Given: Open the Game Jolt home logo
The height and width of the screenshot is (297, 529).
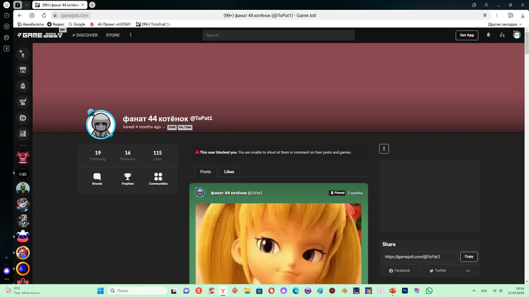Looking at the screenshot, I should (x=40, y=35).
